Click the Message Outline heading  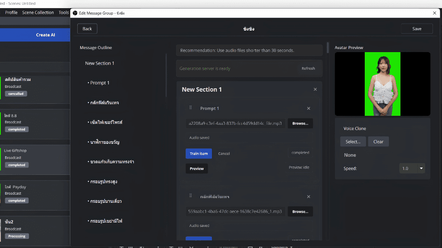[96, 47]
